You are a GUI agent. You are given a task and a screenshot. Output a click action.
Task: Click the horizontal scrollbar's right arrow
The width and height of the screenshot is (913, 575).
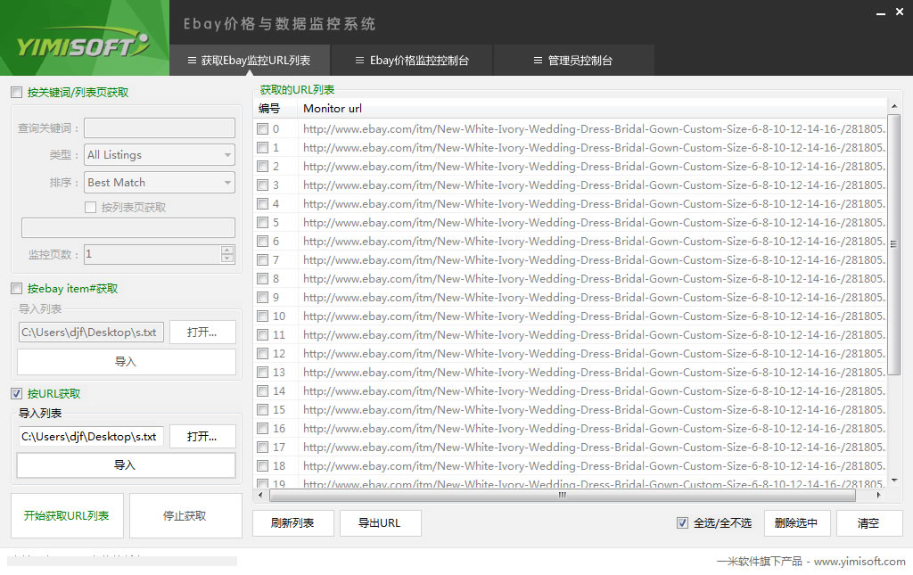878,496
